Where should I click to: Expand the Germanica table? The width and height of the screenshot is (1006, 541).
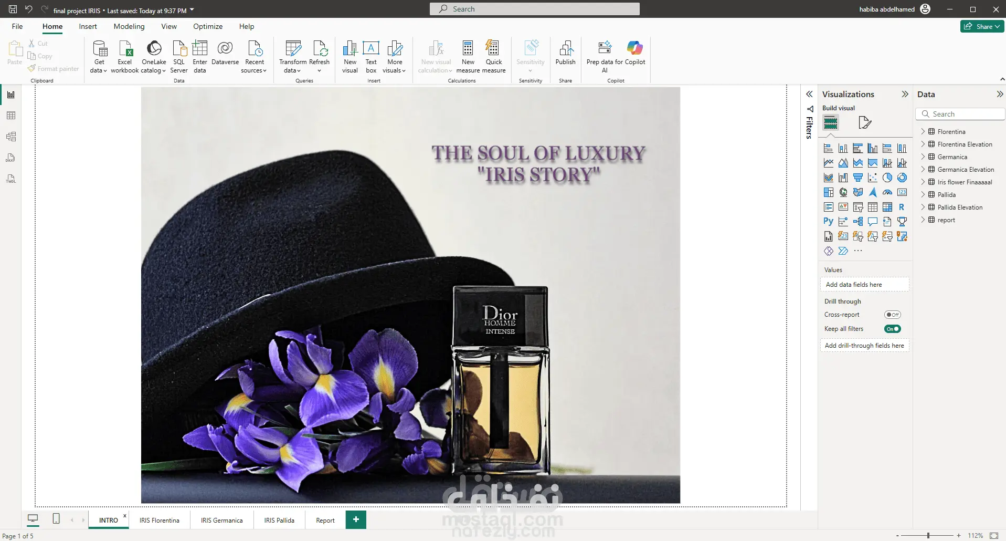coord(923,157)
